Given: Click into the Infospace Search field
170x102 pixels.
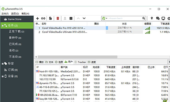Looking at the screenshot, I should (125, 18).
